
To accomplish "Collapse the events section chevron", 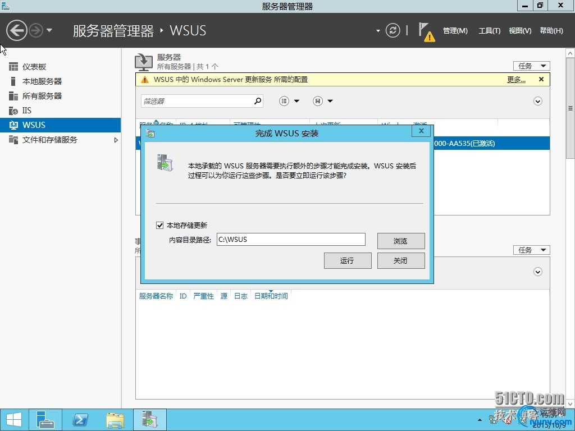I will pyautogui.click(x=537, y=272).
